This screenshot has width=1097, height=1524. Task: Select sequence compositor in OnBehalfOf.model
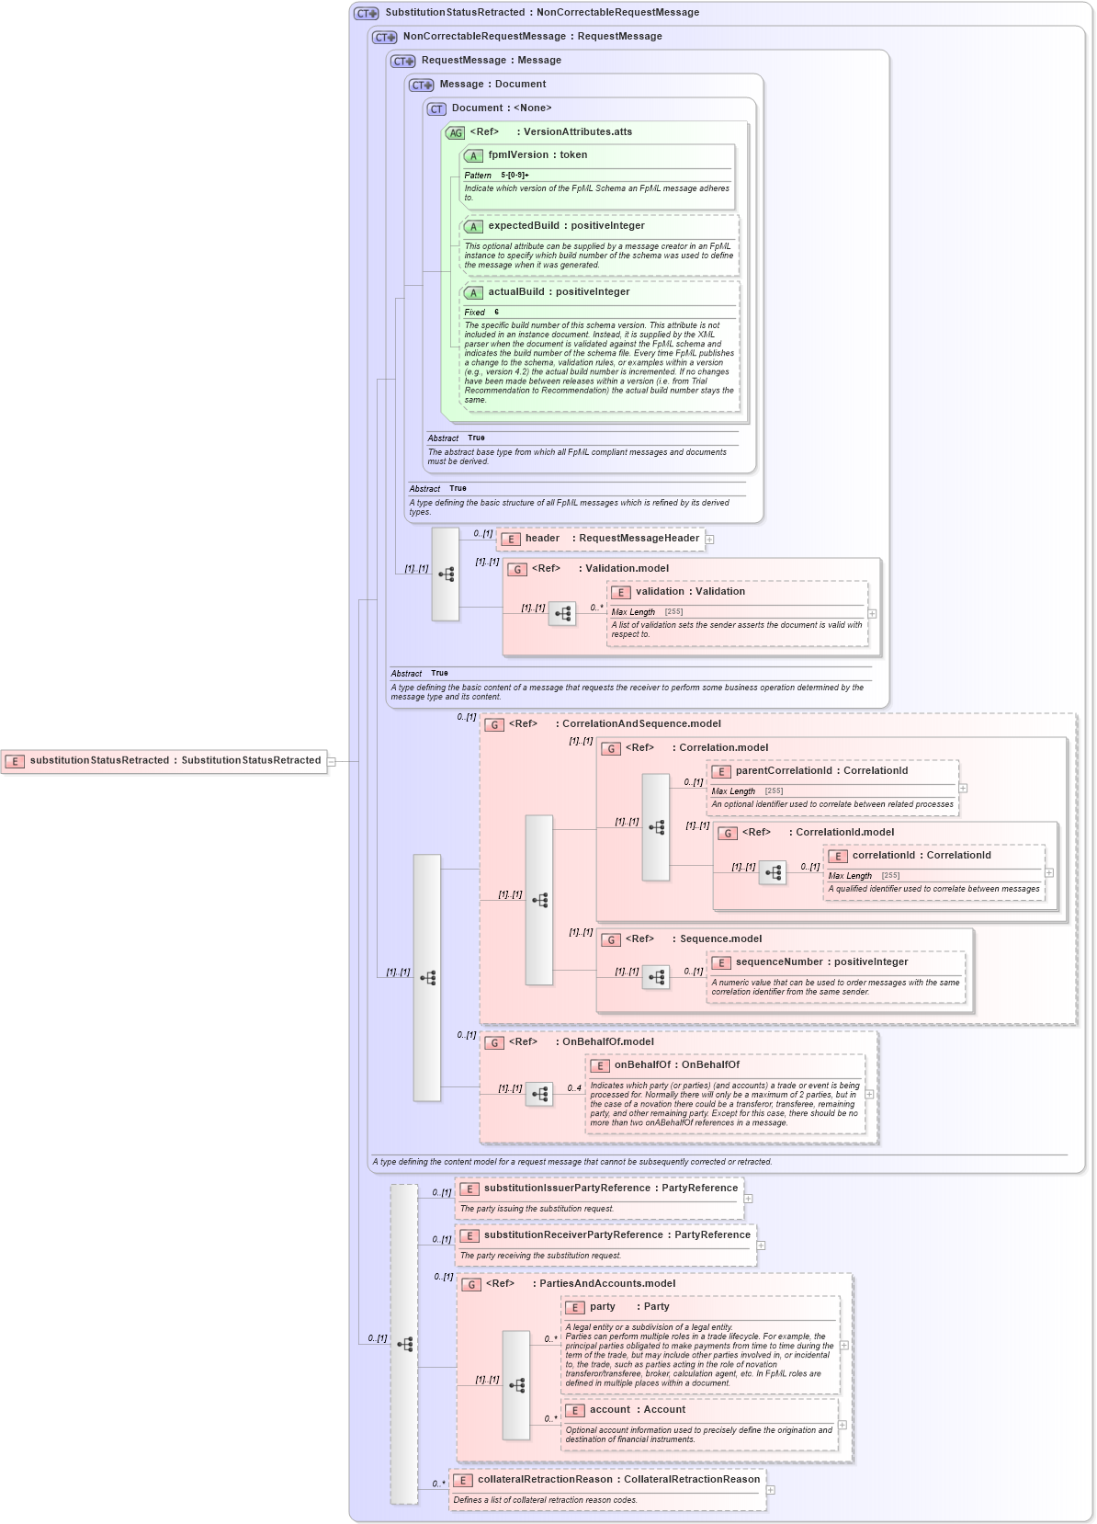coord(539,1094)
